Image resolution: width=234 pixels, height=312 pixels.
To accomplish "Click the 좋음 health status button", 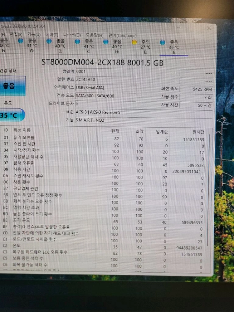I will 12,86.
